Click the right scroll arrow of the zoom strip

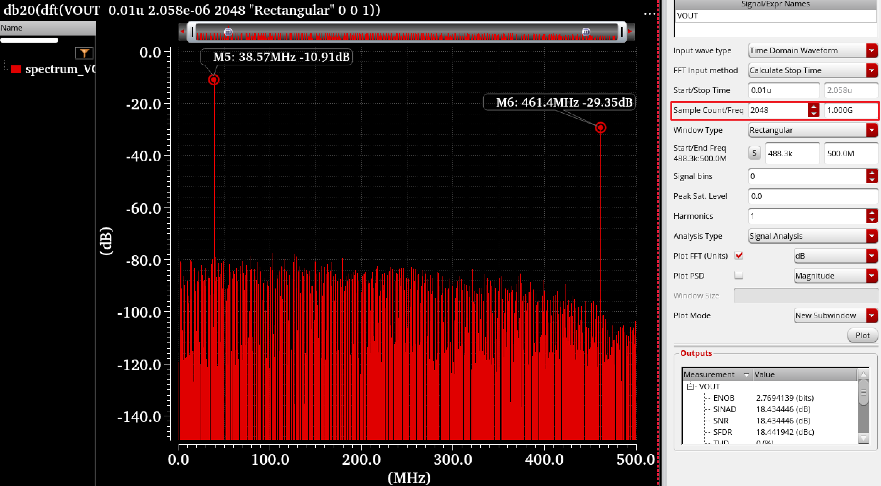[x=630, y=32]
